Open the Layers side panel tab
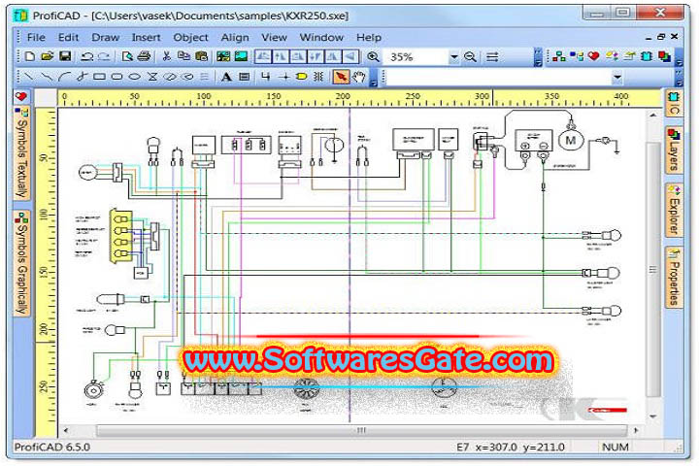Image resolution: width=699 pixels, height=466 pixels. (674, 150)
